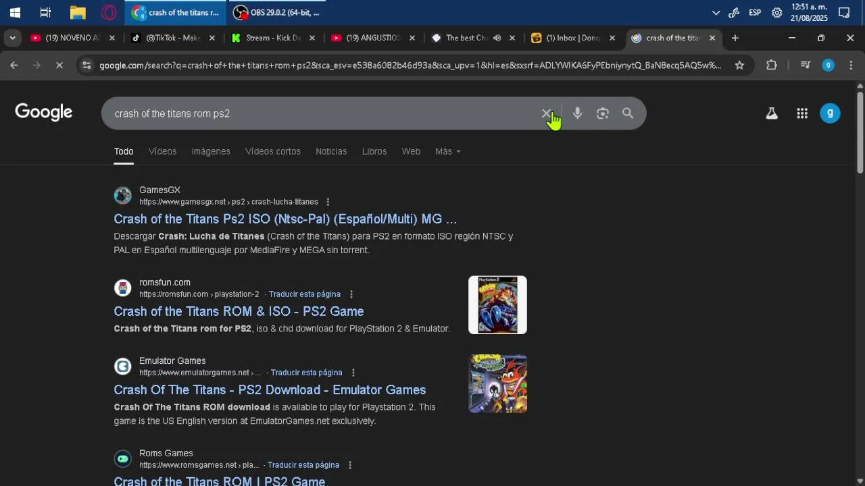Screen dimensions: 865x486
Task: Open File Explorer from the taskbar
Action: pos(78,12)
